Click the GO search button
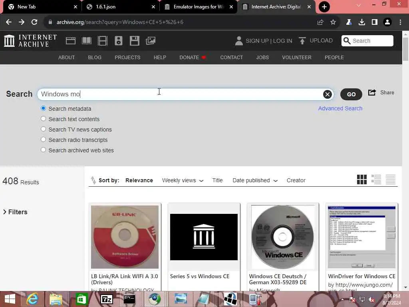This screenshot has width=409, height=307. tap(351, 94)
